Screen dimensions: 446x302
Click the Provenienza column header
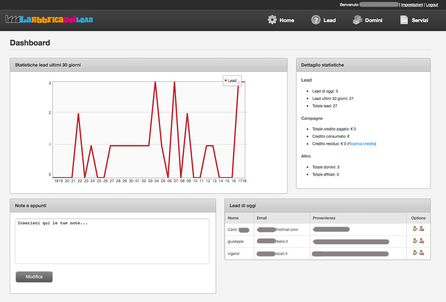click(x=324, y=218)
